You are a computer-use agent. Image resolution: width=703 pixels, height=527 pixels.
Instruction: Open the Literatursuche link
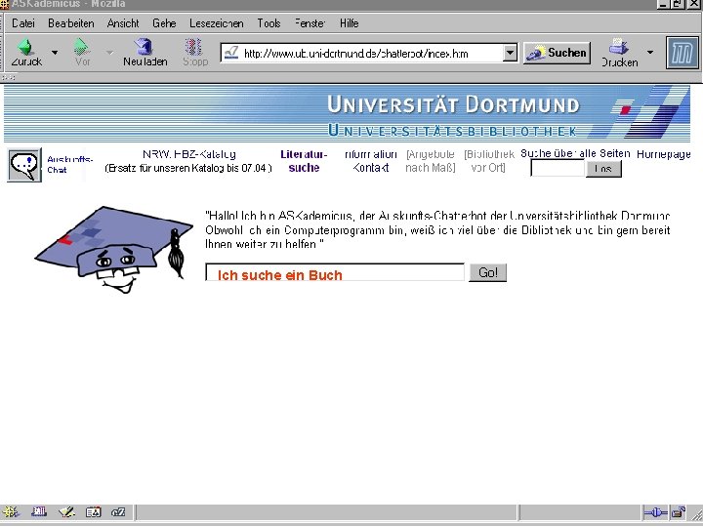304,161
